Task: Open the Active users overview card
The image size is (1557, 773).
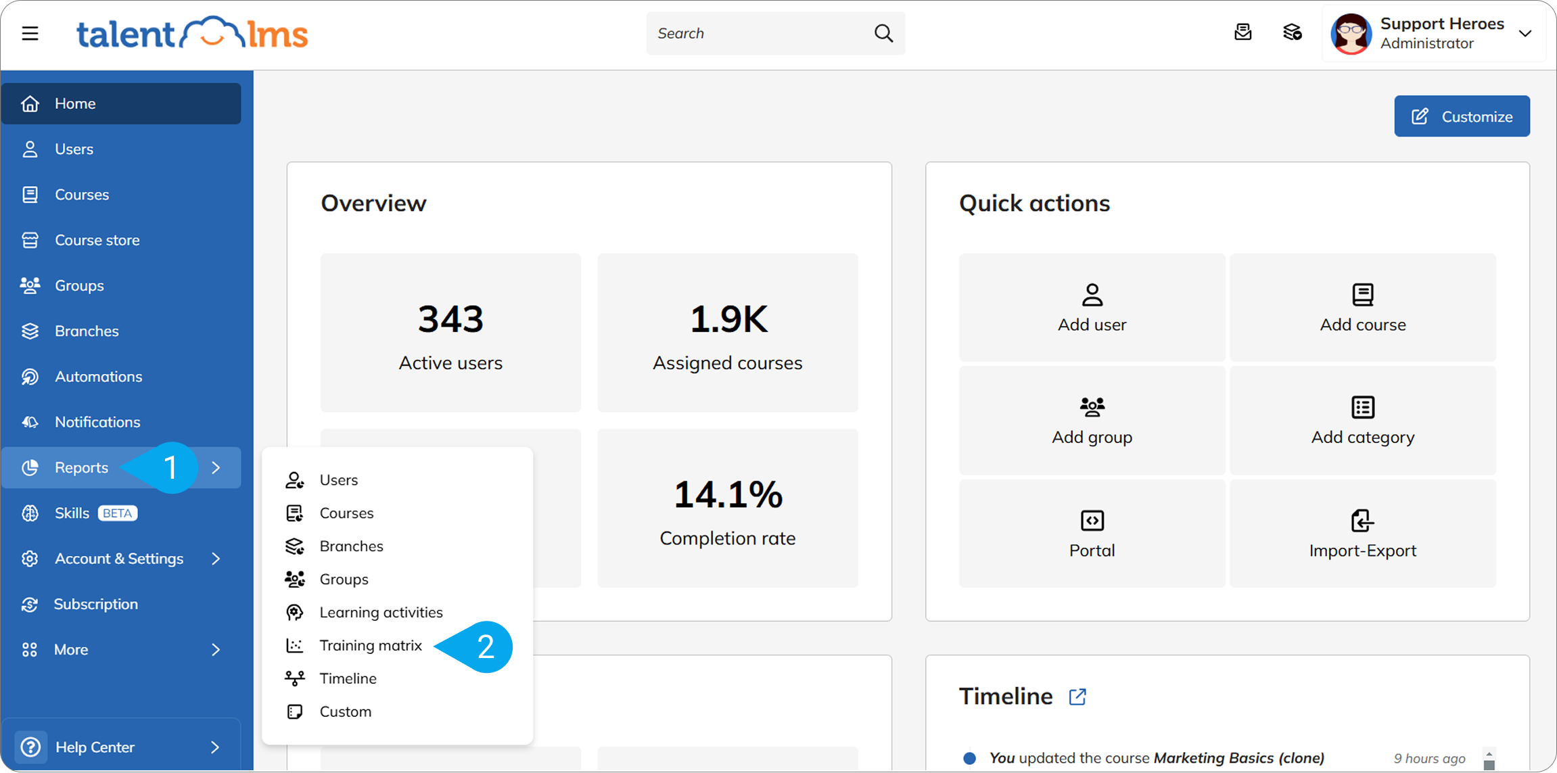Action: click(450, 333)
